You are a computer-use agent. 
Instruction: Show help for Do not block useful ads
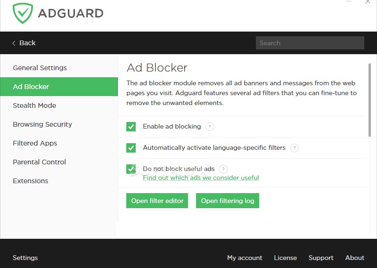tap(223, 169)
